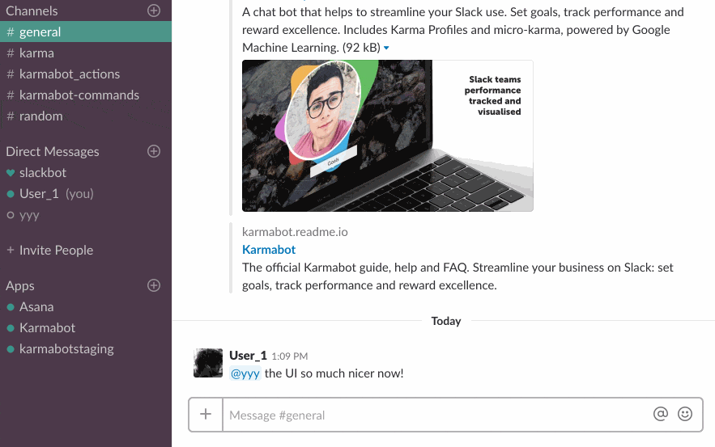Browse apps using the Apps plus icon
The height and width of the screenshot is (447, 715).
pos(154,285)
